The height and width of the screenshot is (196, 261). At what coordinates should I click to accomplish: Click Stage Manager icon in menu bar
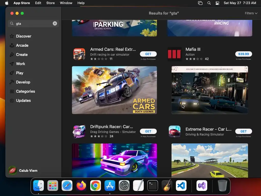click(200, 3)
